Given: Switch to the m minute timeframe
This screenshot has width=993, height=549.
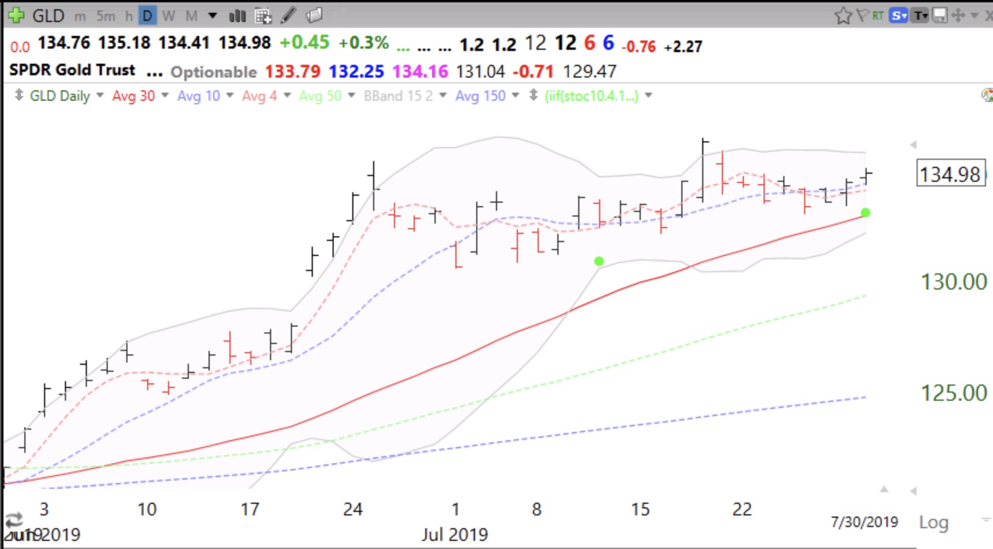Looking at the screenshot, I should click(80, 16).
